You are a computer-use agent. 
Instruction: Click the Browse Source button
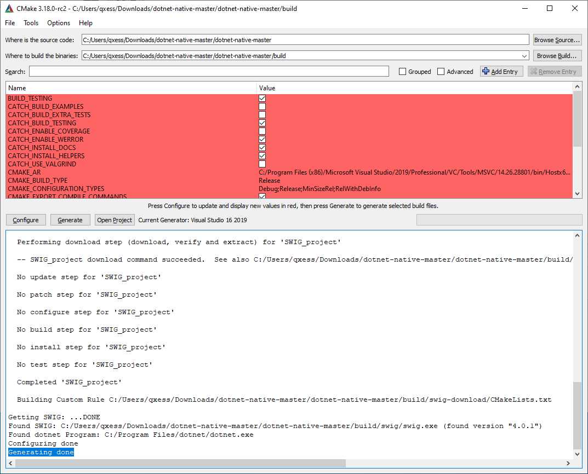(557, 40)
